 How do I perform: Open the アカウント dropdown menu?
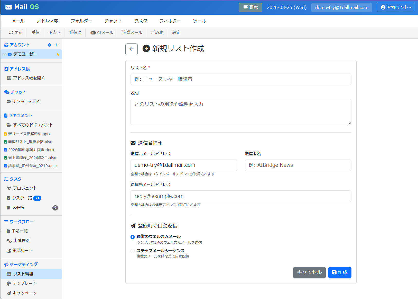[396, 7]
